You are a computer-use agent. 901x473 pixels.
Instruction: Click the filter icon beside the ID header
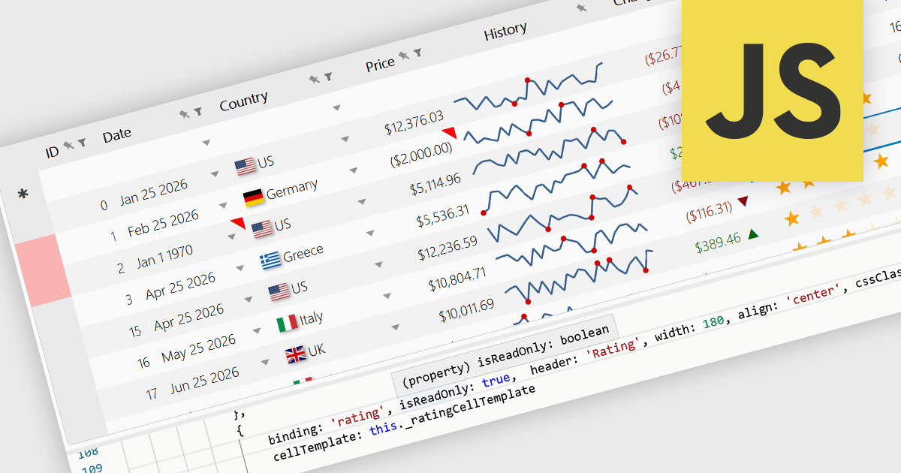(x=82, y=141)
